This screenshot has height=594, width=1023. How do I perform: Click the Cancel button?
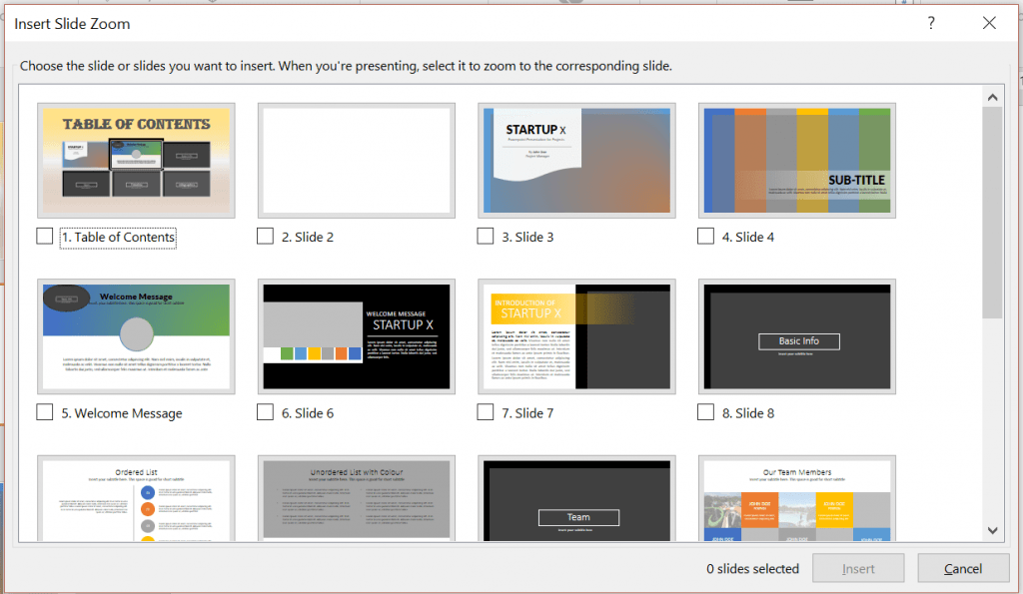pyautogui.click(x=962, y=568)
